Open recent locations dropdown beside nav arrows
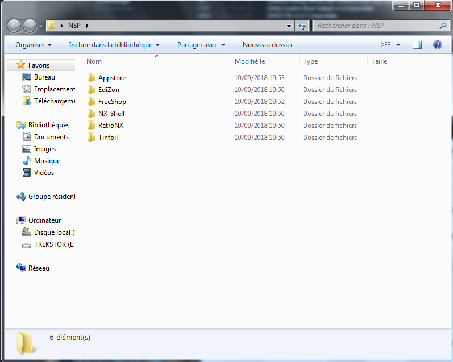Image resolution: width=453 pixels, height=362 pixels. 41,26
